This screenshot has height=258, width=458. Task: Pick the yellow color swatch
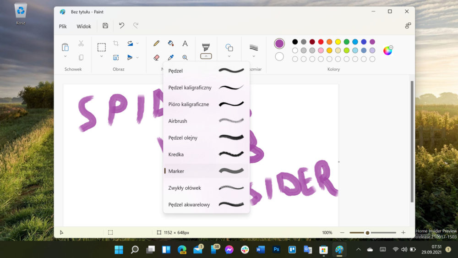[x=338, y=42]
